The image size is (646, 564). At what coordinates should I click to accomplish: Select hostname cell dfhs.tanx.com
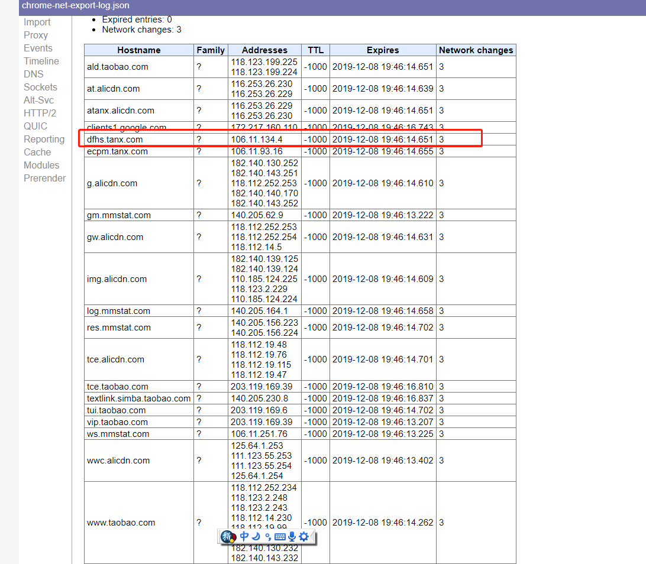click(139, 140)
